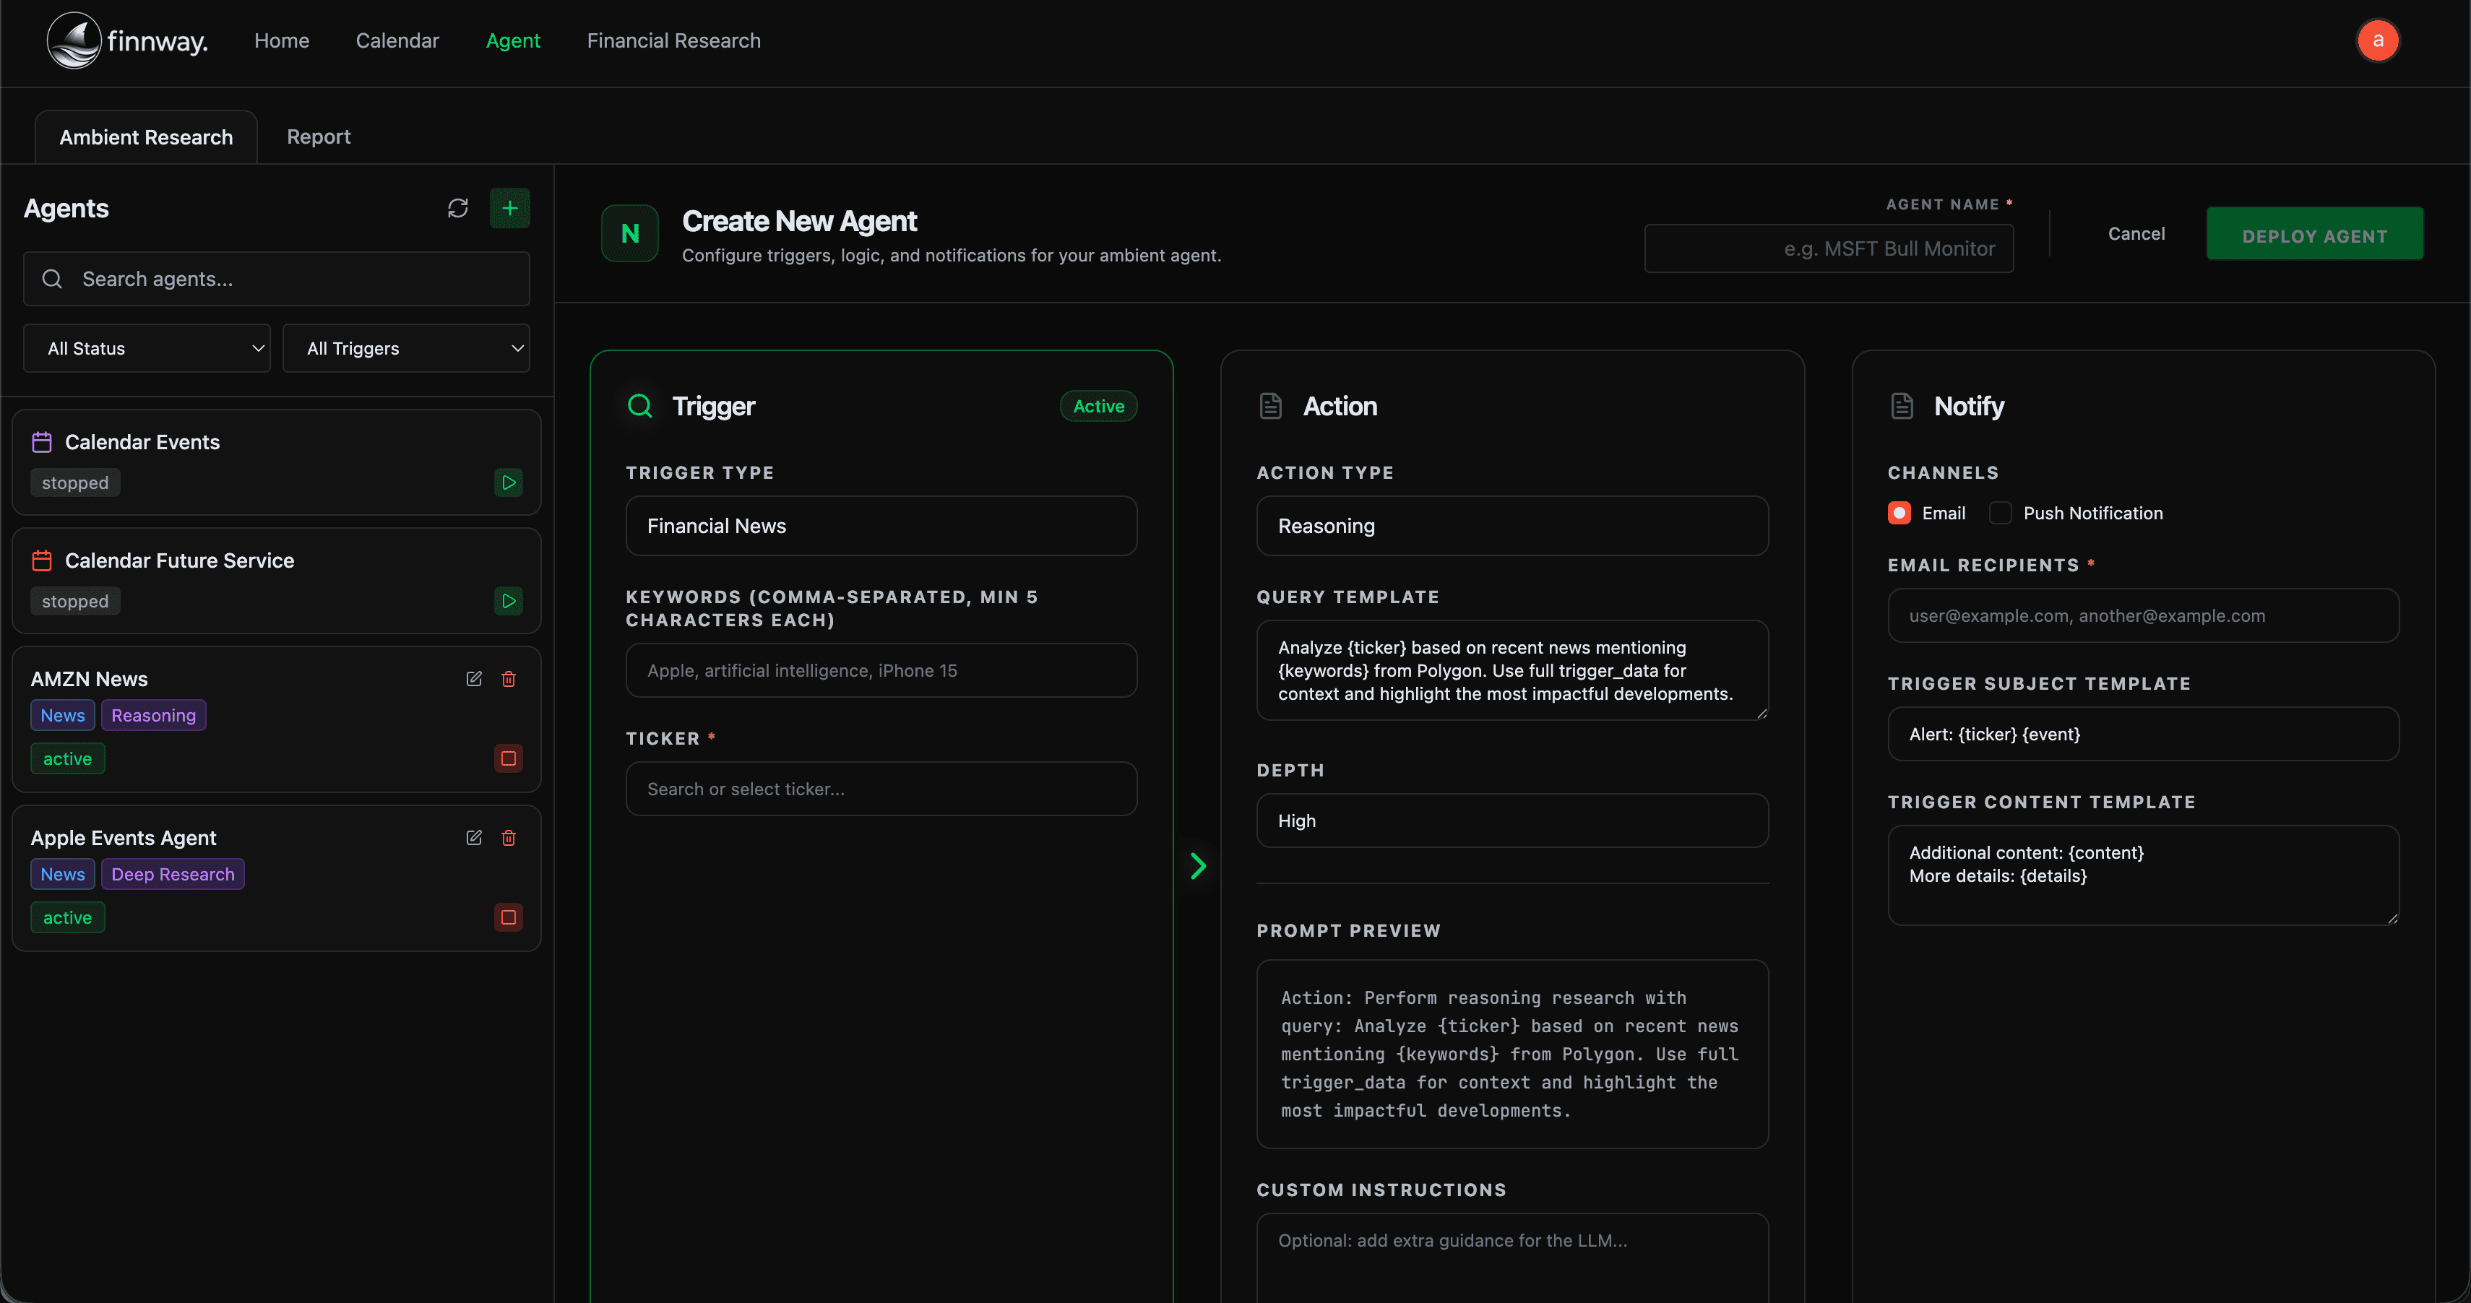This screenshot has height=1303, width=2471.
Task: Start the Calendar Events agent
Action: coord(509,482)
